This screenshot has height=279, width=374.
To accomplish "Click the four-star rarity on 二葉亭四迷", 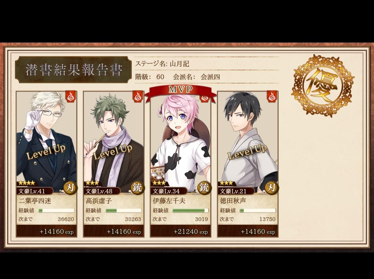I will pyautogui.click(x=26, y=183).
